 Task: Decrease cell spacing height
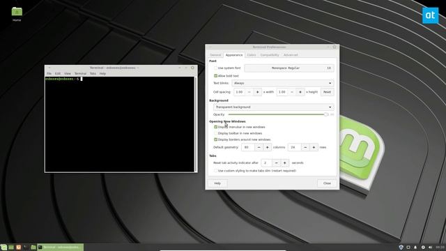coord(292,92)
